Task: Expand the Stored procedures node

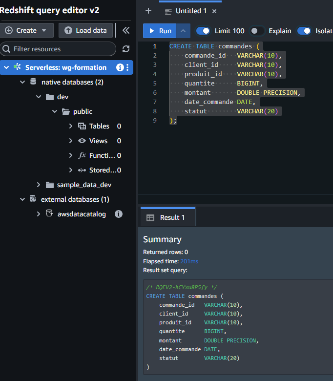Action: click(x=71, y=170)
